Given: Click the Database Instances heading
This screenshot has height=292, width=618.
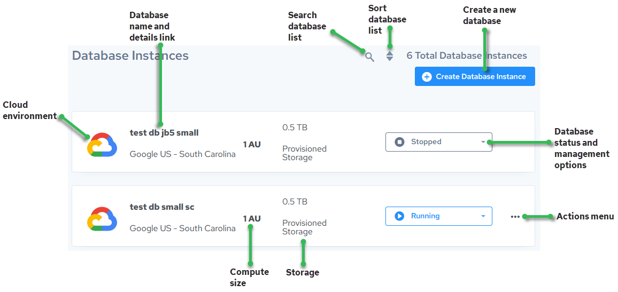Looking at the screenshot, I should (130, 56).
